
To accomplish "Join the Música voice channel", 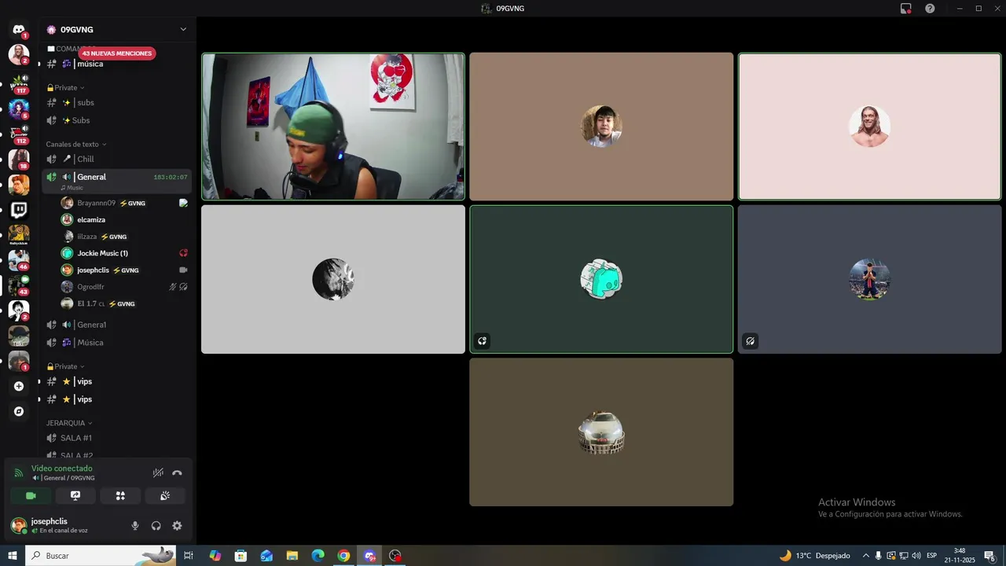I will coord(116,343).
